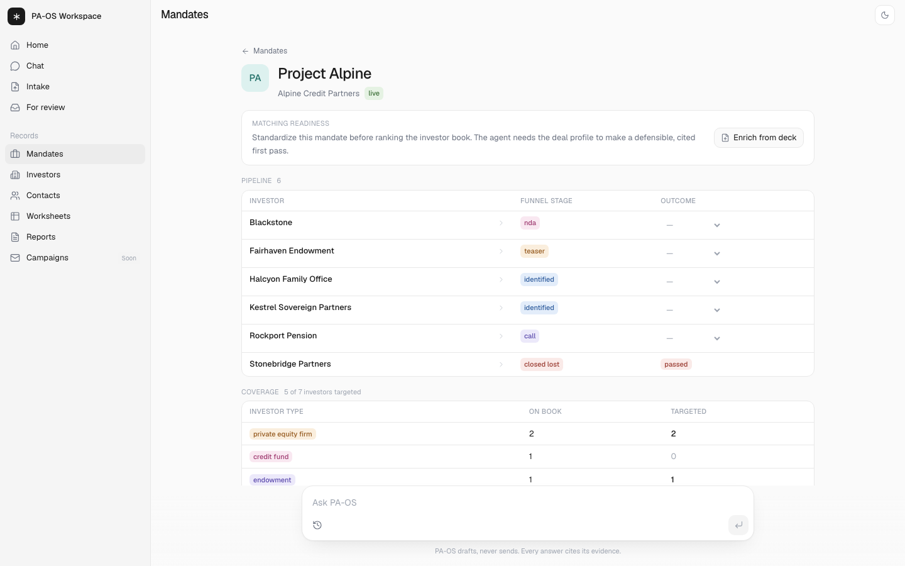This screenshot has width=905, height=566.
Task: Expand the outcome dropdown for Fairhaven Endowment
Action: pos(693,253)
